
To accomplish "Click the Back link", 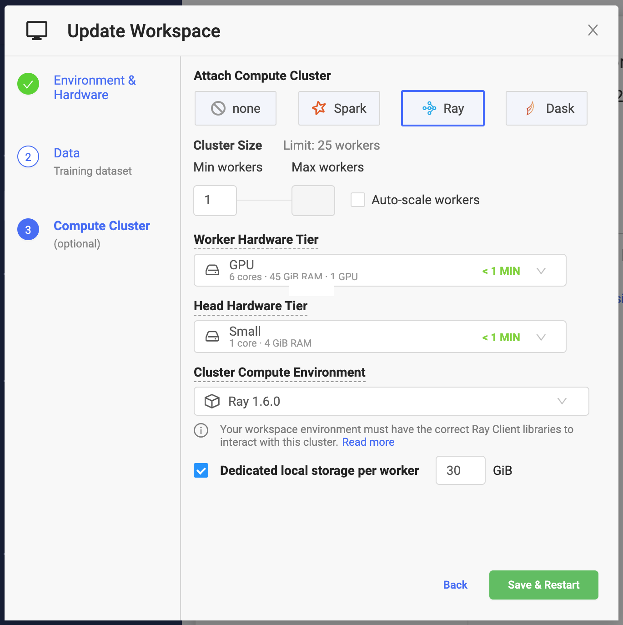I will 455,585.
